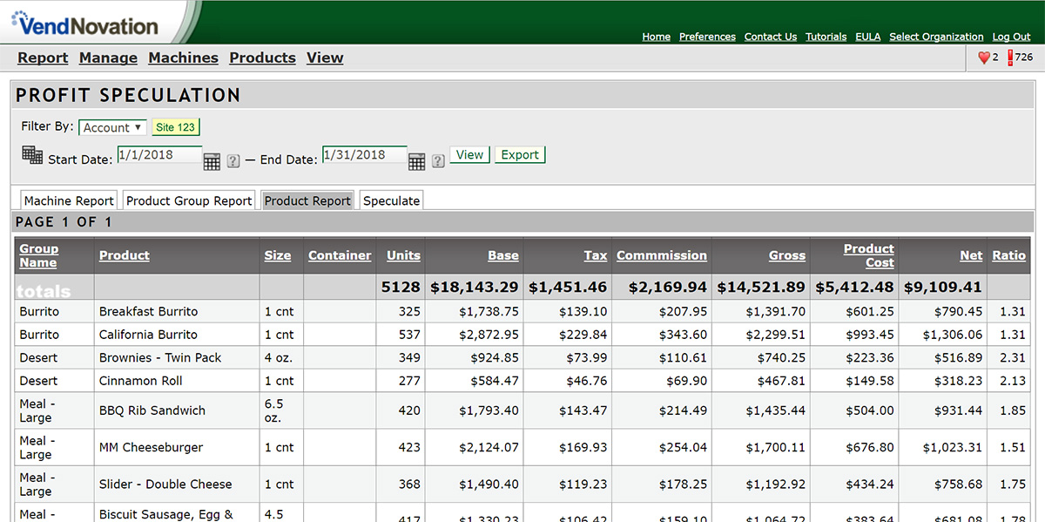
Task: Click the $1,023.31 Net value
Action: pyautogui.click(x=953, y=447)
